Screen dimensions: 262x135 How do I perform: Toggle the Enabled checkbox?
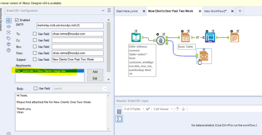[x=17, y=20]
